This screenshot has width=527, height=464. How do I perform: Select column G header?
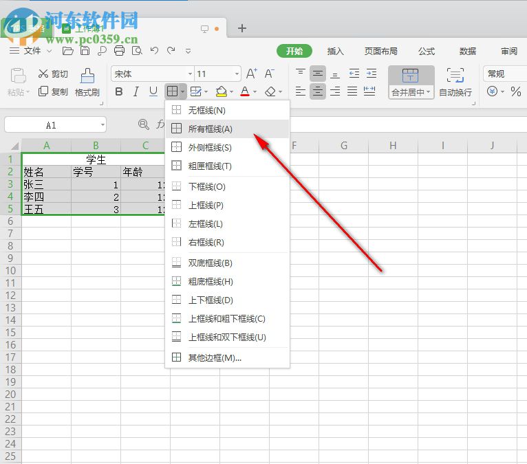coord(343,145)
